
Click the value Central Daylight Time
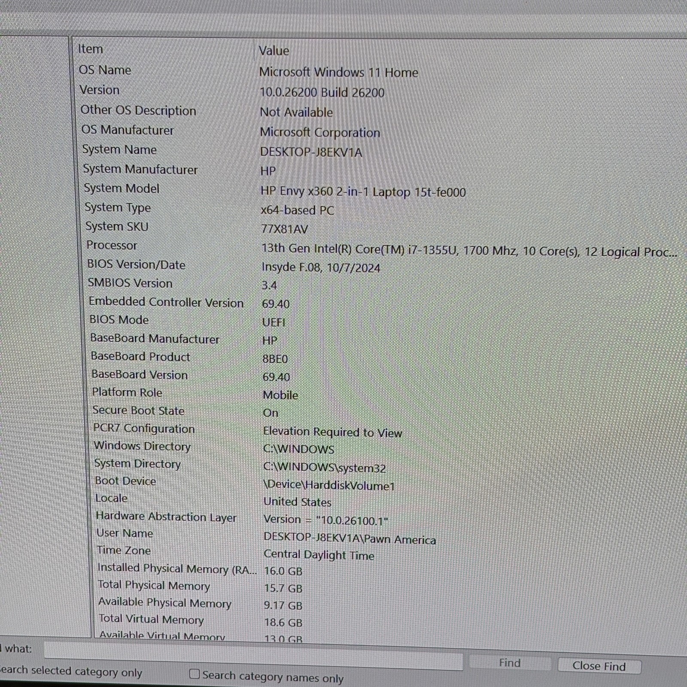click(x=319, y=555)
